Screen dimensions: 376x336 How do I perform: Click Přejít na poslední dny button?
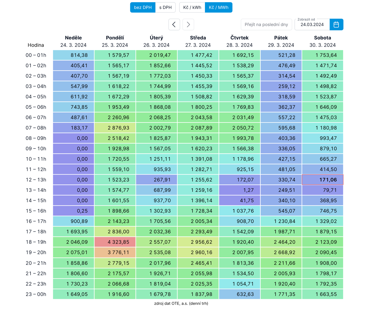point(266,24)
